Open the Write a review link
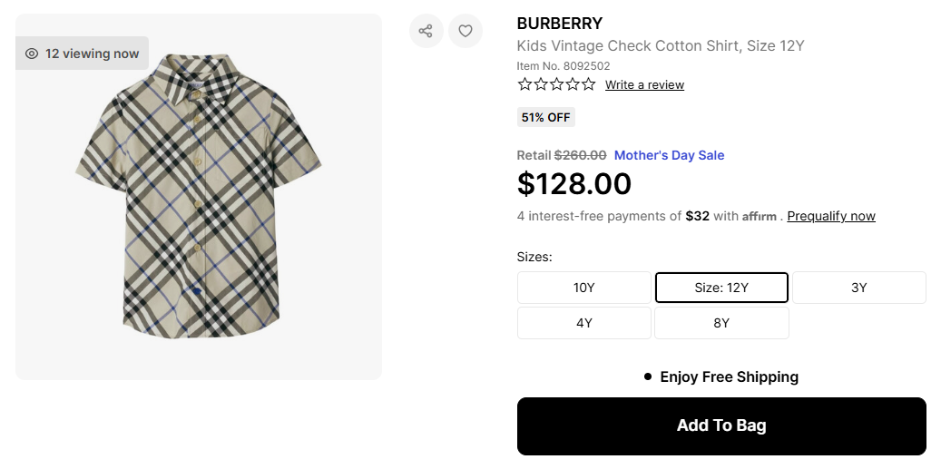The image size is (941, 469). pyautogui.click(x=644, y=85)
